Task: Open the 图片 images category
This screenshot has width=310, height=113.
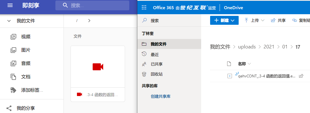Action: pyautogui.click(x=25, y=50)
